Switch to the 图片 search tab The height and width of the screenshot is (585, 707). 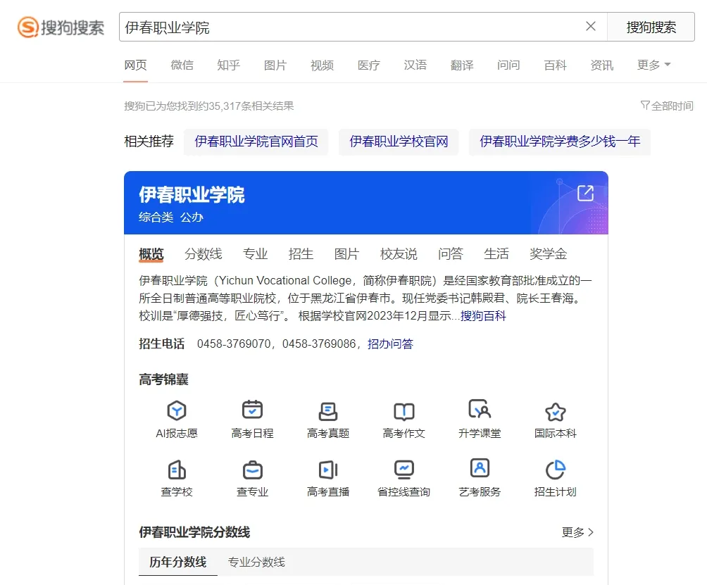(x=275, y=65)
